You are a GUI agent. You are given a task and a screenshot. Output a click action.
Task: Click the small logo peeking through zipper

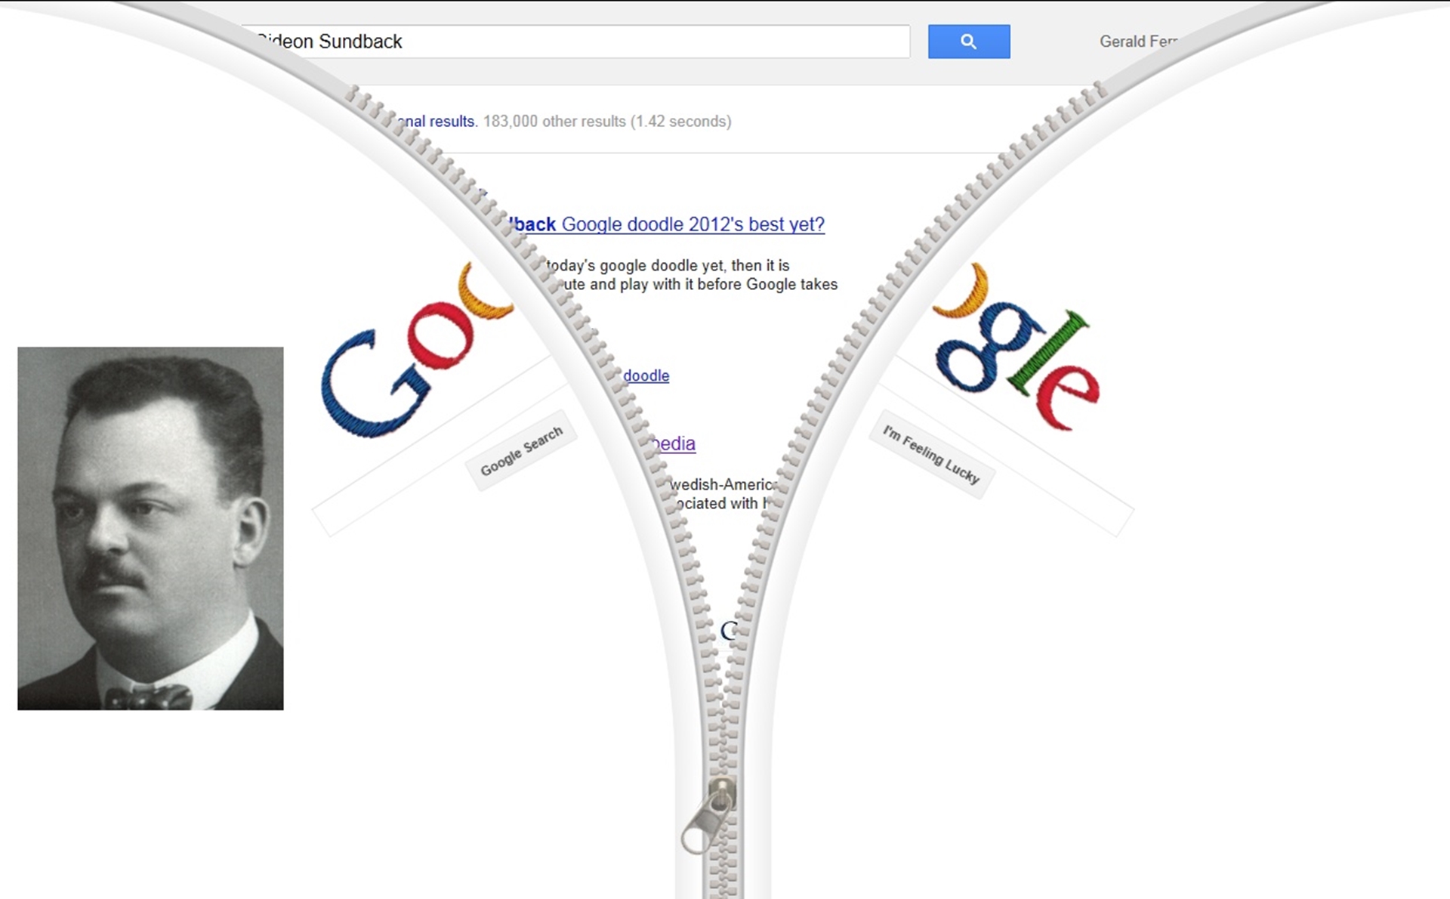coord(730,631)
